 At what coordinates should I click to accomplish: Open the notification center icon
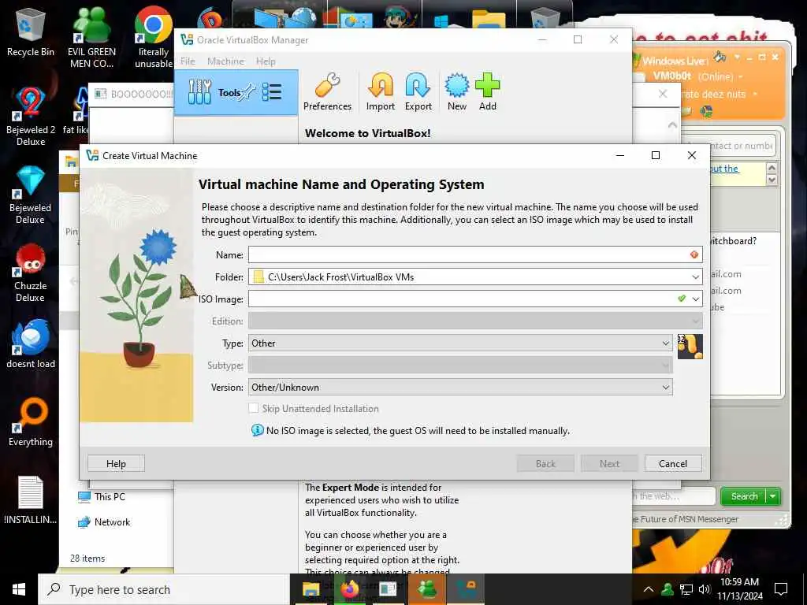click(781, 589)
